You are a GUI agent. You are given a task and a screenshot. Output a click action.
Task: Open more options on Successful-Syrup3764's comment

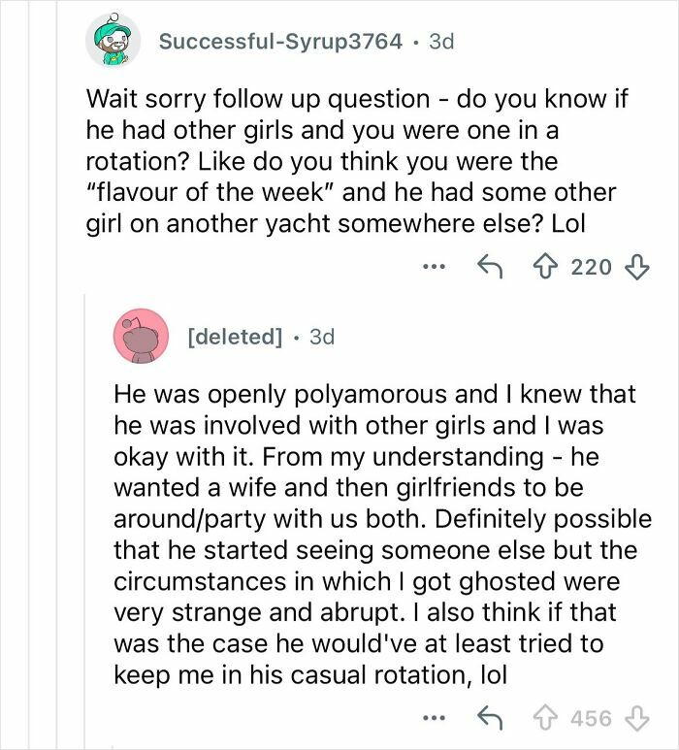[436, 266]
